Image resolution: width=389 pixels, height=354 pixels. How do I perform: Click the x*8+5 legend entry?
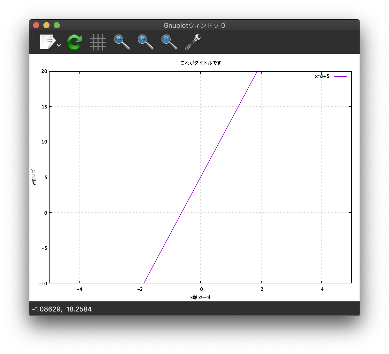tap(322, 76)
